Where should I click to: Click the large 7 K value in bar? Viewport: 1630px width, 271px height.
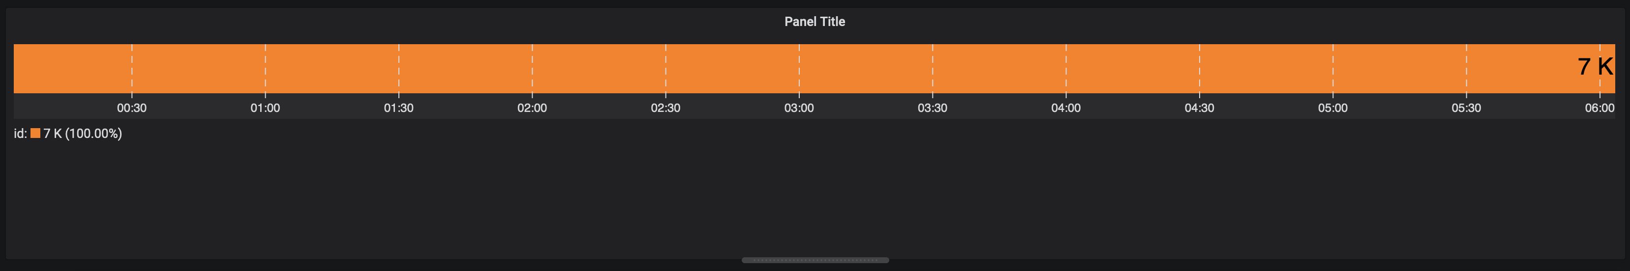pos(1595,66)
